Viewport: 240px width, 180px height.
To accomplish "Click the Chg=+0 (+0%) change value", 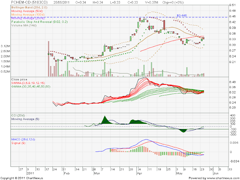I will coord(173,3).
